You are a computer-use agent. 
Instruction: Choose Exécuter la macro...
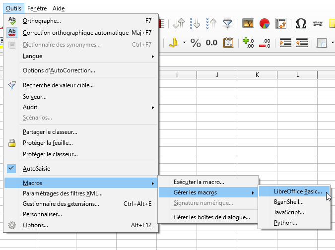[x=199, y=182]
